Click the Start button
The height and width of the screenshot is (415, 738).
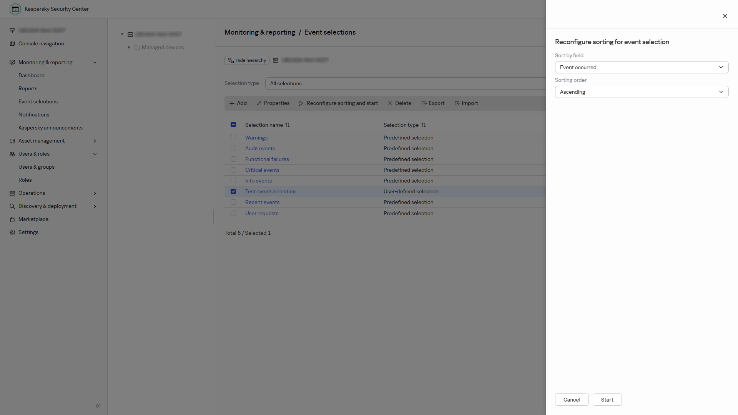[x=607, y=400]
